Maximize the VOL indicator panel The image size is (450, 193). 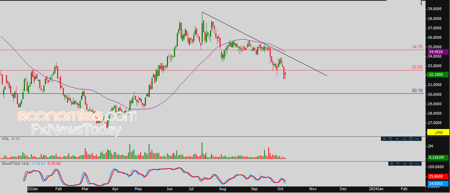coord(390,139)
